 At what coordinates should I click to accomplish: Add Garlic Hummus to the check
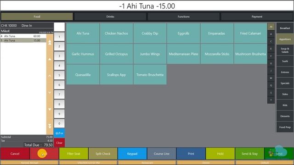click(83, 54)
